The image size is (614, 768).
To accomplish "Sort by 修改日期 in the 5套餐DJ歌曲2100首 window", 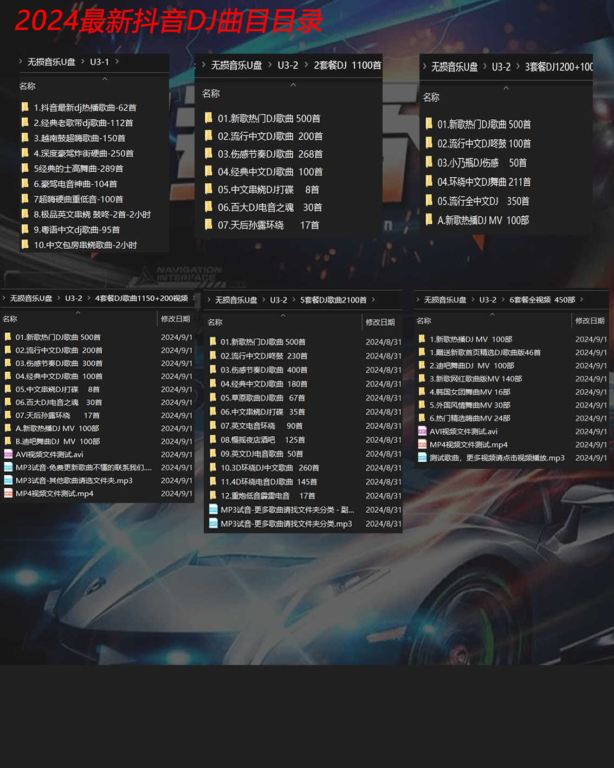I will click(380, 322).
